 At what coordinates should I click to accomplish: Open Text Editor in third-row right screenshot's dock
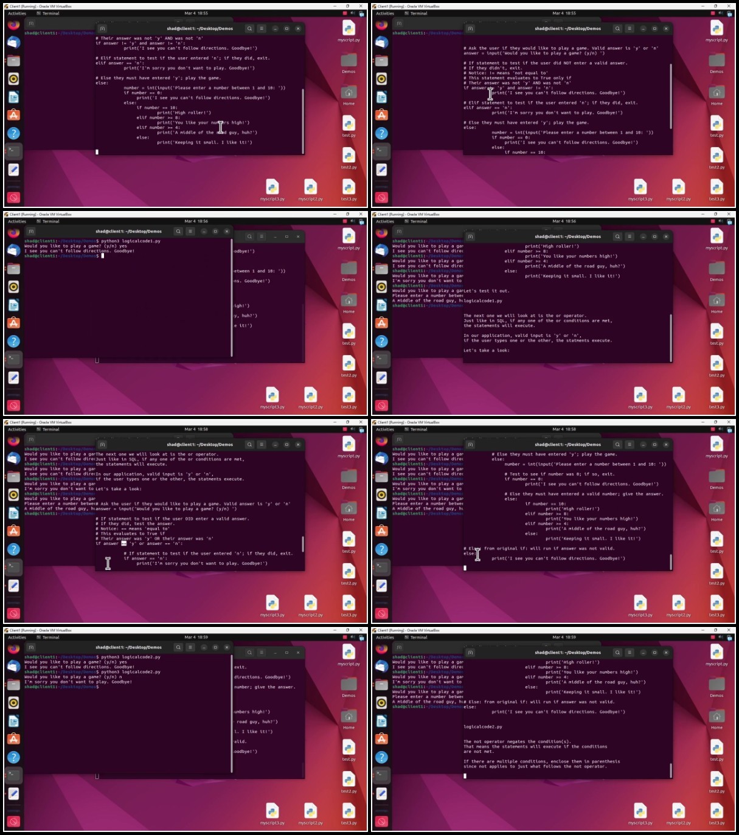(381, 586)
